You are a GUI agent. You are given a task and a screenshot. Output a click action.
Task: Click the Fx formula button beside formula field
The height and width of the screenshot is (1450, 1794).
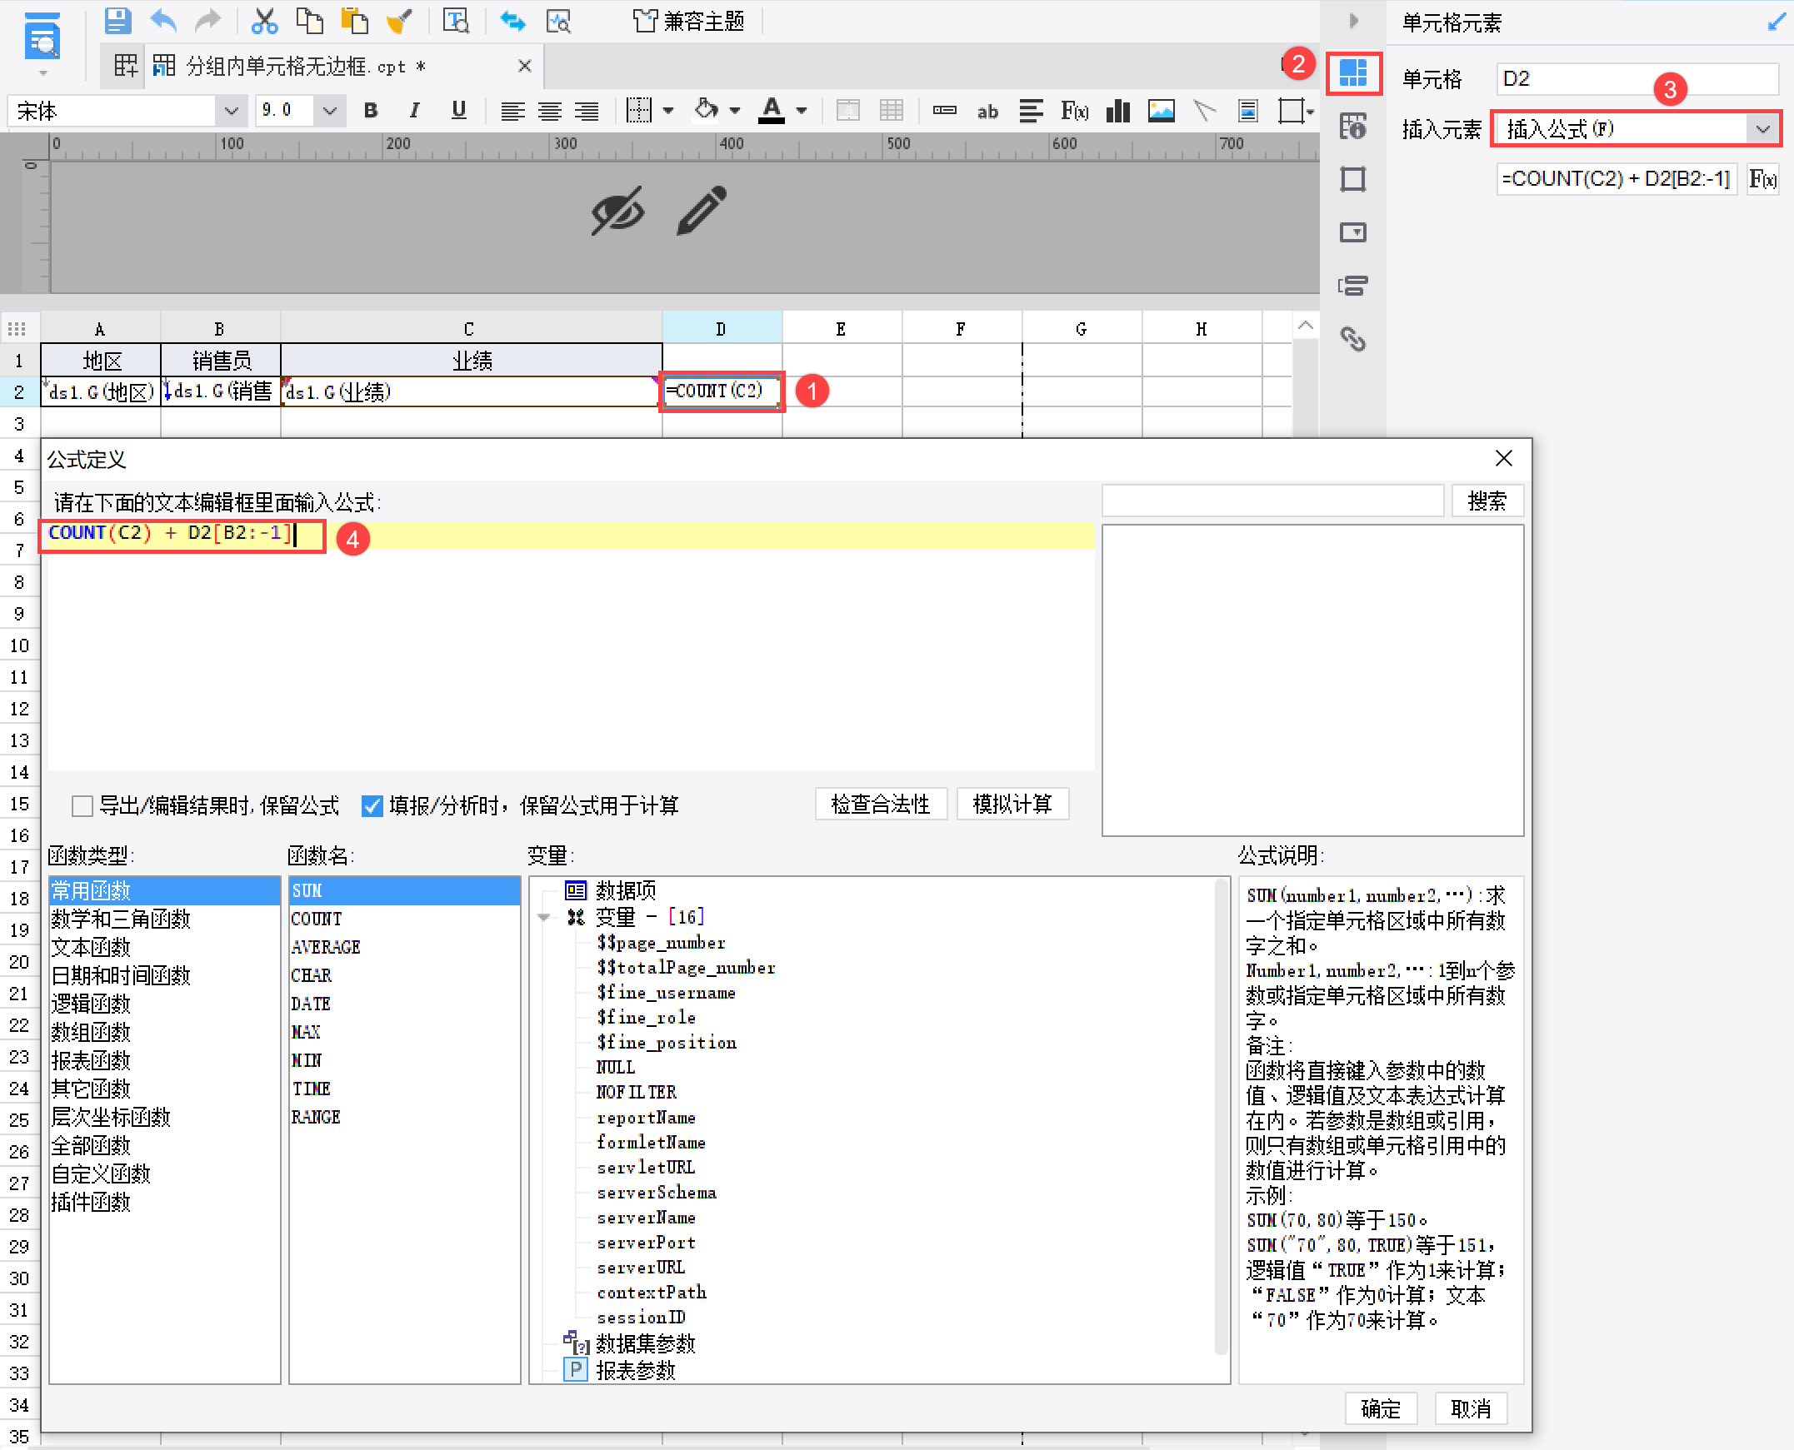(x=1762, y=179)
